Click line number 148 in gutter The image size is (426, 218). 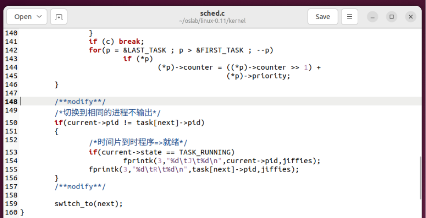pyautogui.click(x=11, y=102)
